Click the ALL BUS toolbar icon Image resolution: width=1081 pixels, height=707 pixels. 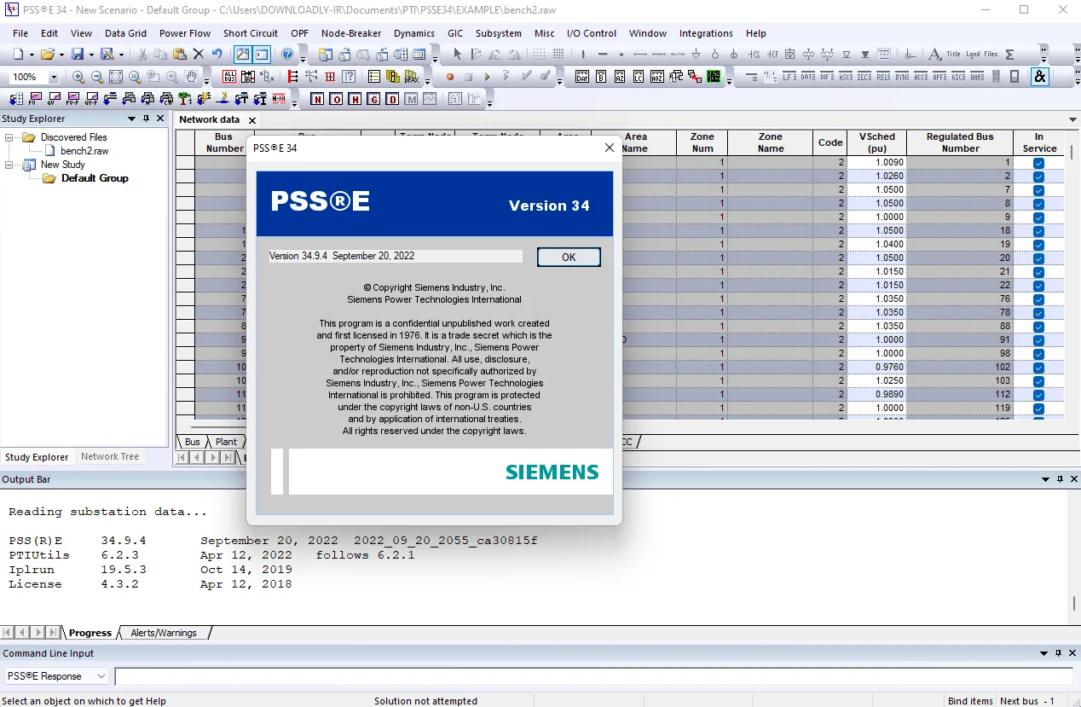(x=228, y=77)
